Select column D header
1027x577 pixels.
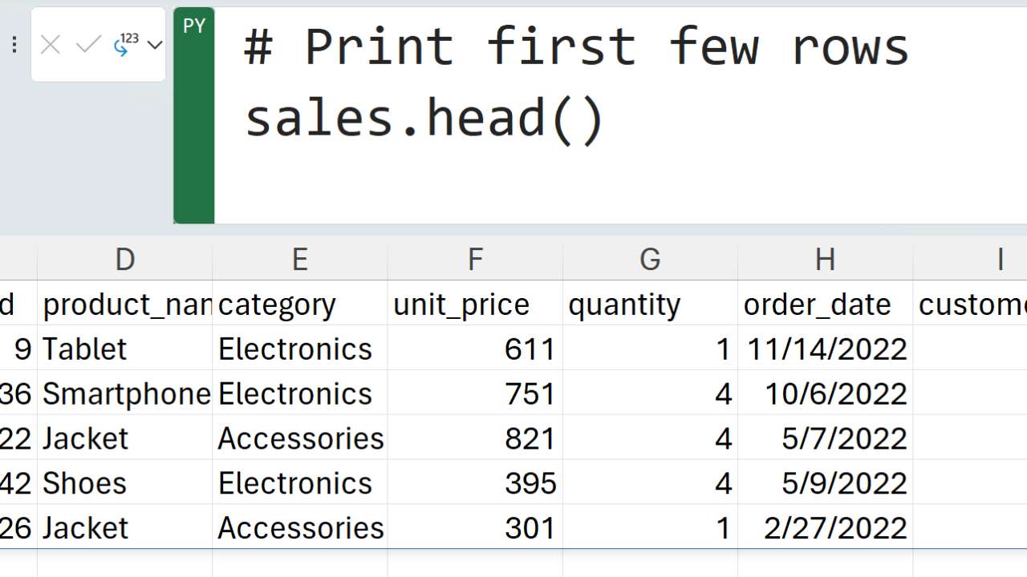coord(124,260)
